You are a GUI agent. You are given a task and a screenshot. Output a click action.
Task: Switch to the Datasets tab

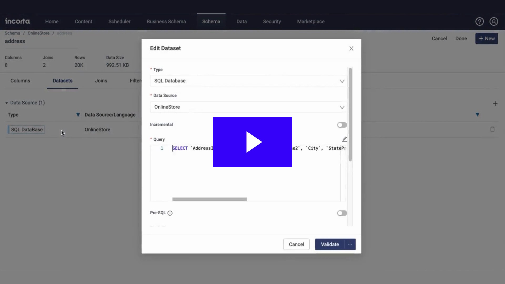point(63,81)
